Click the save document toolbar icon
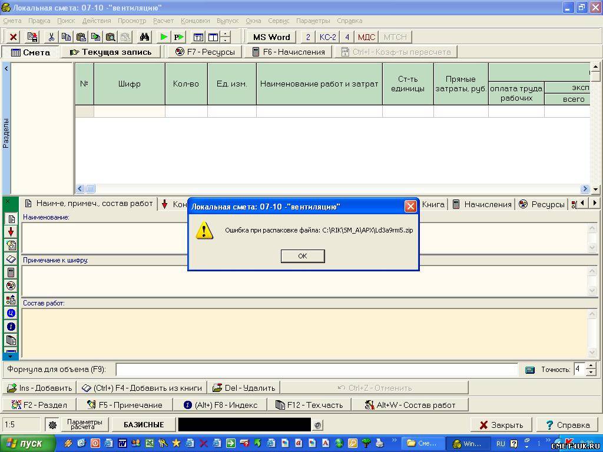 33,37
